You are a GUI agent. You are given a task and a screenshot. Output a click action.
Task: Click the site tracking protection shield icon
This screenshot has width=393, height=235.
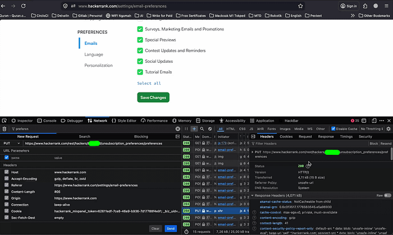click(x=65, y=6)
